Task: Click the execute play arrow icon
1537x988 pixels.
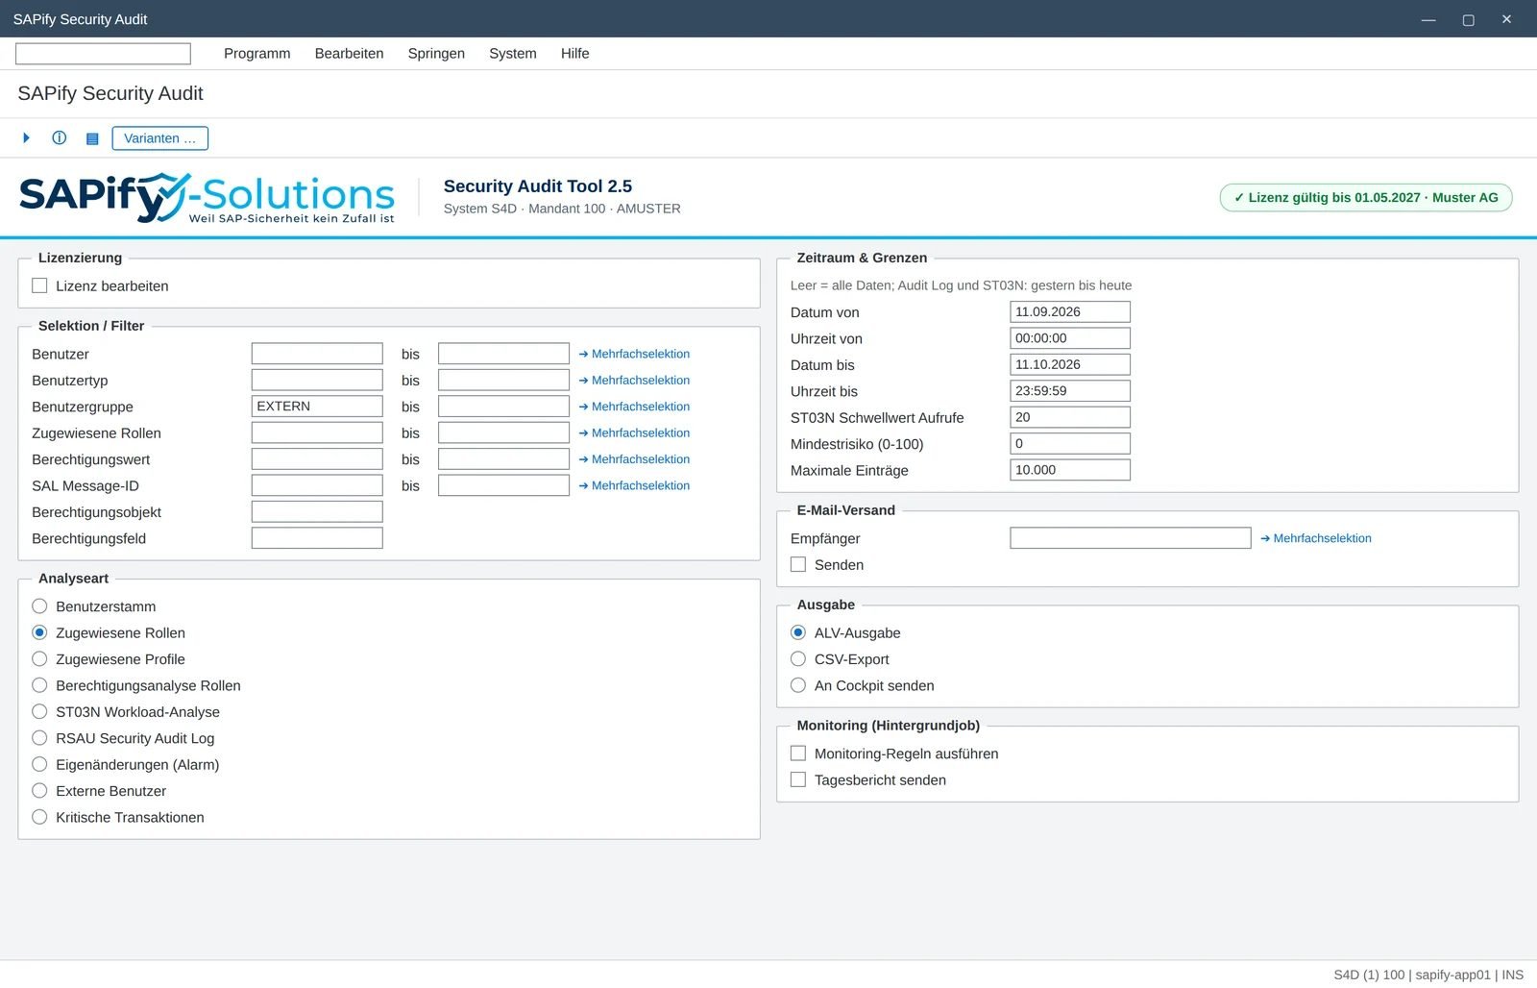Action: pos(26,138)
